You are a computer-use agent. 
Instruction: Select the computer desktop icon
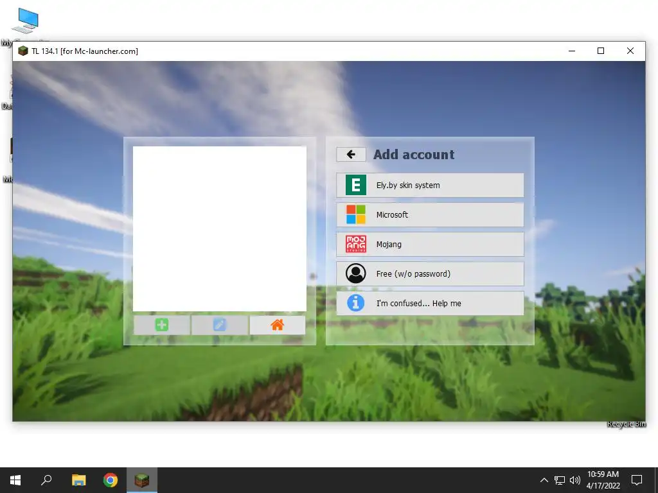pos(25,21)
